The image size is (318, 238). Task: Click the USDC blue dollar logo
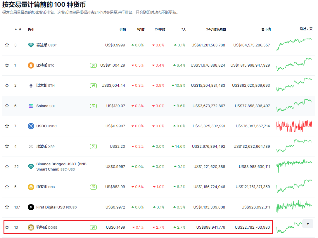pos(31,126)
